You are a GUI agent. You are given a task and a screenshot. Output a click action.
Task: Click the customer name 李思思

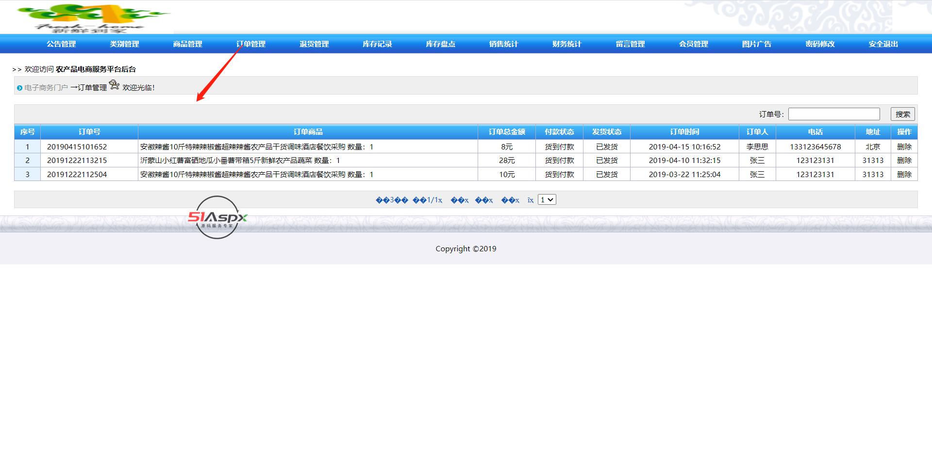pos(757,147)
